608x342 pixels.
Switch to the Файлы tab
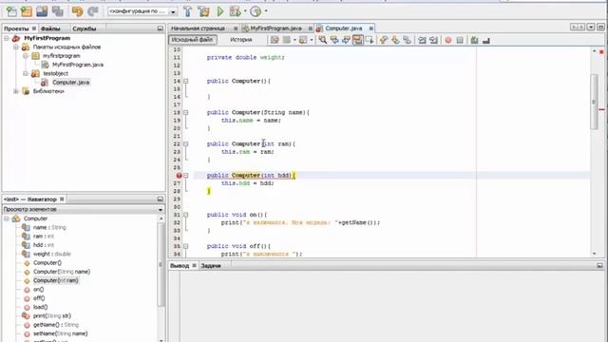click(50, 28)
